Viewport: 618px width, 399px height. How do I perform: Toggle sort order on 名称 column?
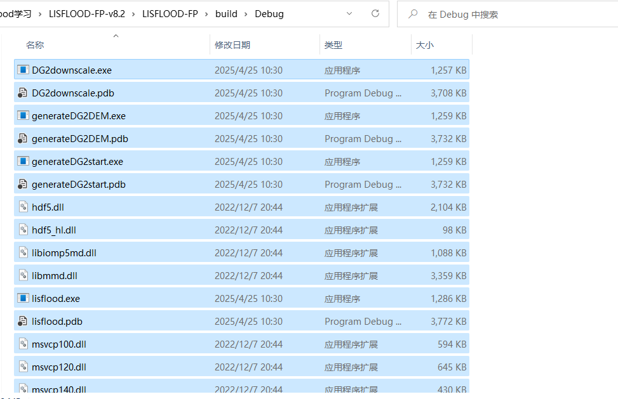[35, 44]
